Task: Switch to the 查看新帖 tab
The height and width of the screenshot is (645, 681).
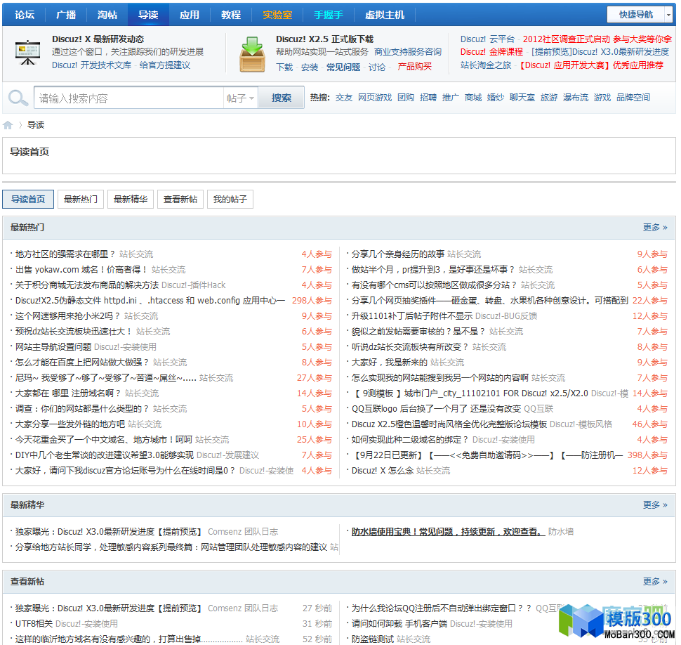Action: point(180,199)
